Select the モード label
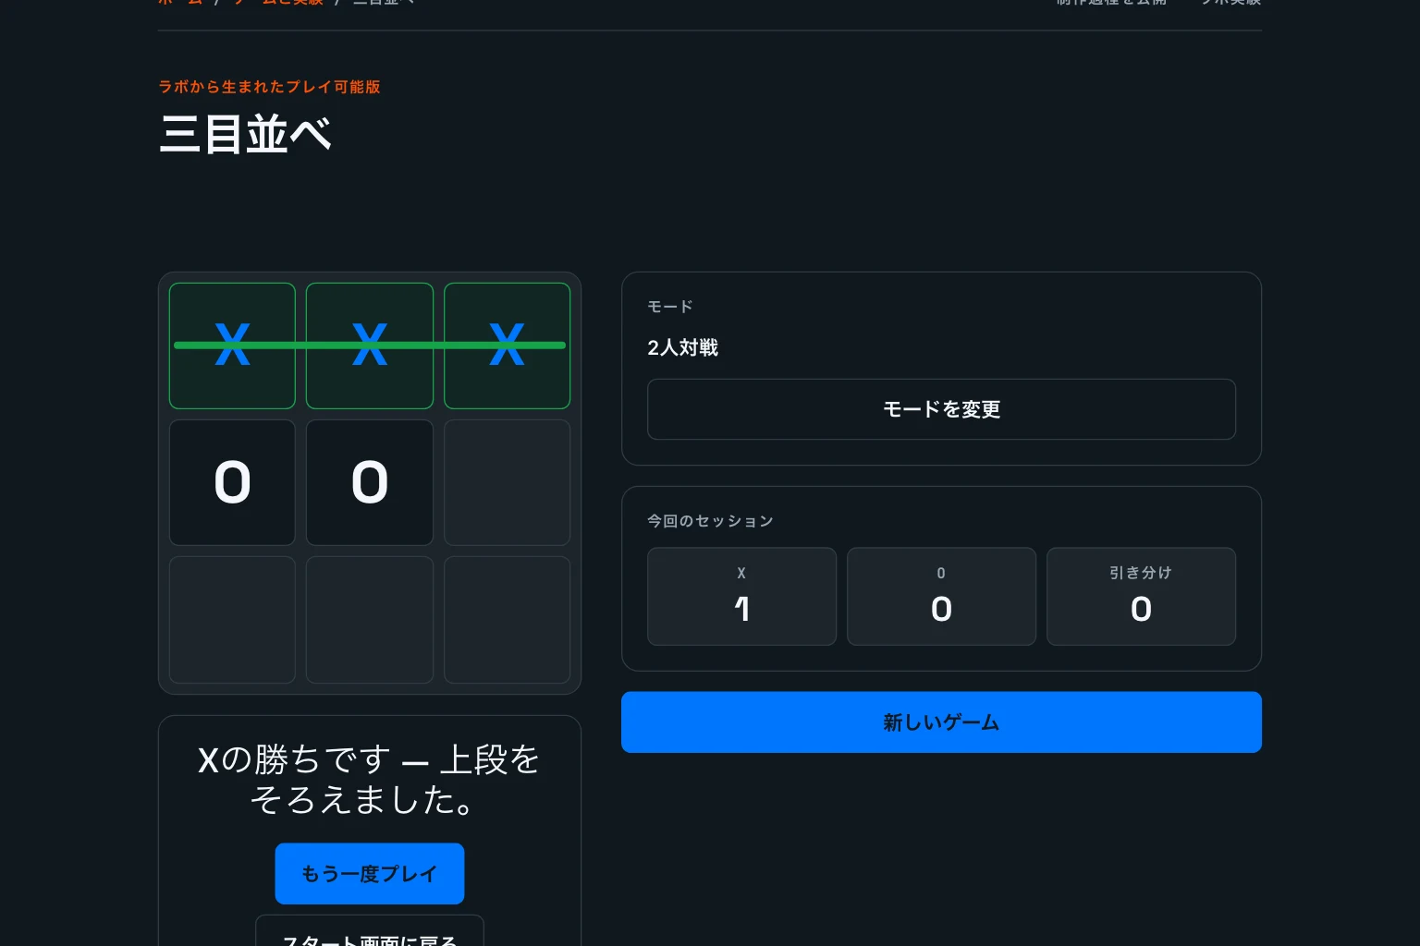The width and height of the screenshot is (1420, 946). [x=670, y=307]
